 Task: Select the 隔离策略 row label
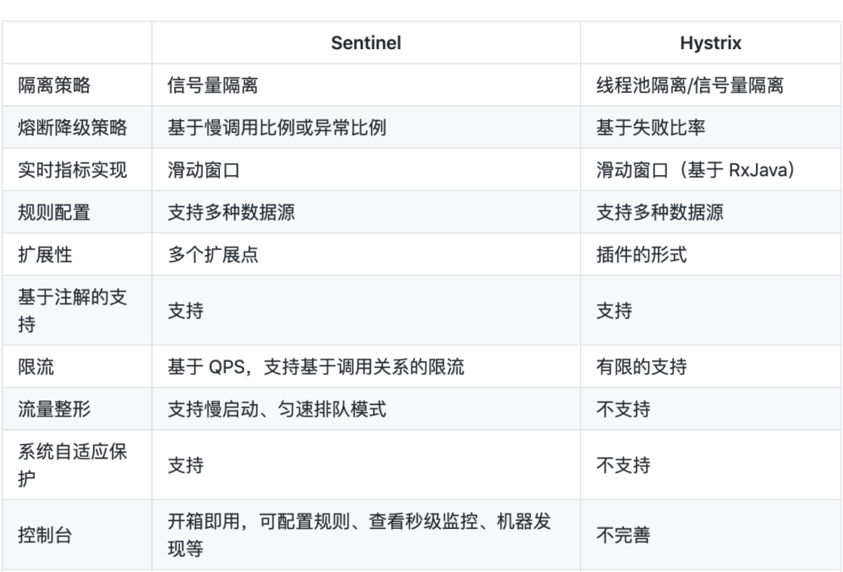pyautogui.click(x=54, y=85)
